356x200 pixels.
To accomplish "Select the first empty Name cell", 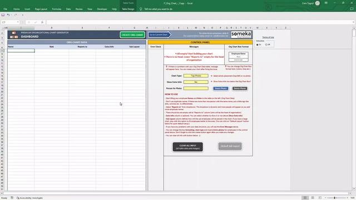I will (x=21, y=51).
